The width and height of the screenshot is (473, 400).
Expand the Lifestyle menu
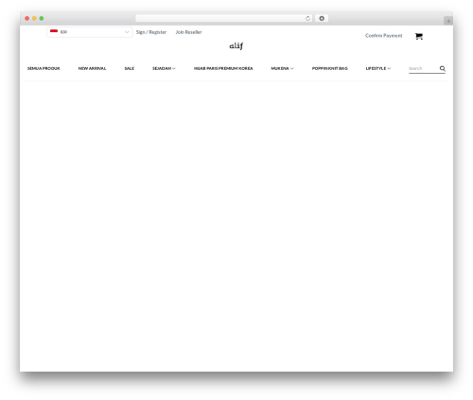(x=378, y=68)
